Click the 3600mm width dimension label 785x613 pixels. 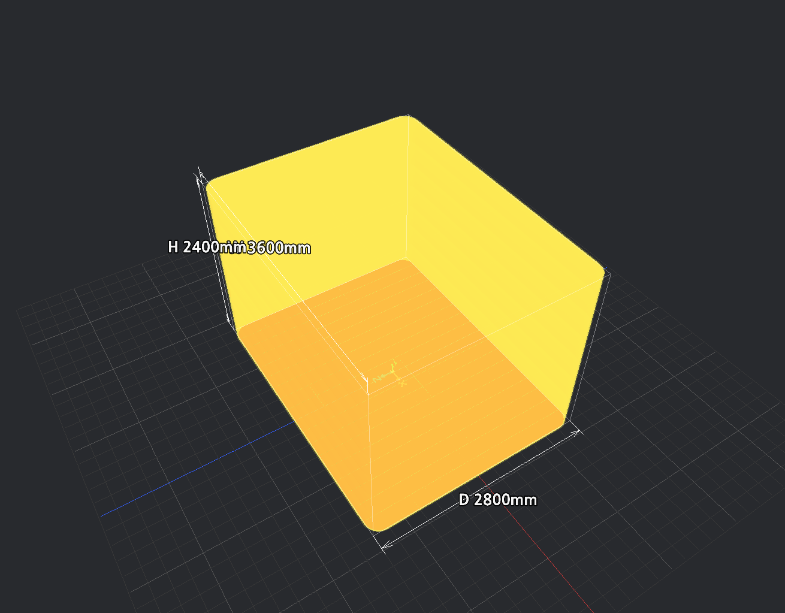point(279,247)
